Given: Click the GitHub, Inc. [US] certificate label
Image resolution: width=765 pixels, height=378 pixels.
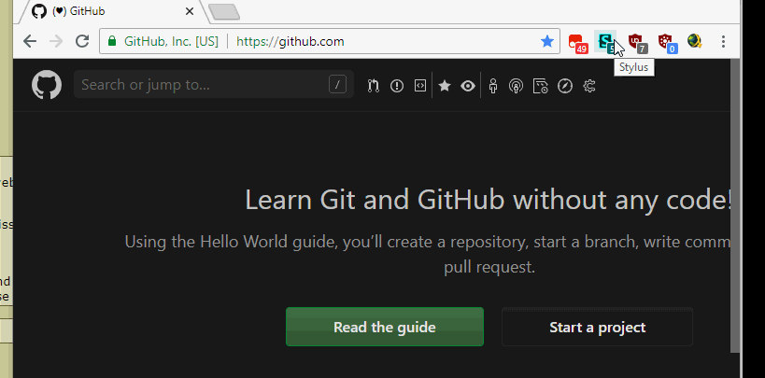Looking at the screenshot, I should click(x=171, y=41).
